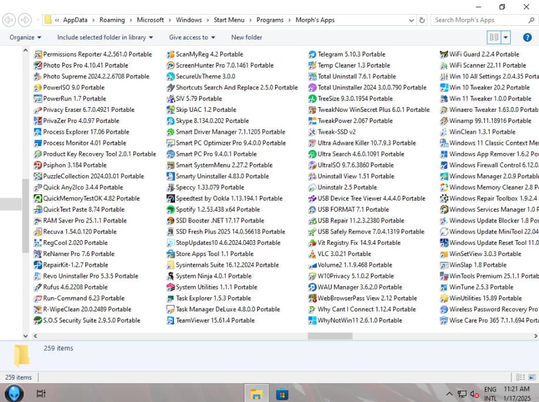This screenshot has height=402, width=539.
Task: Select the System Ninja 4.0.1 Portable icon
Action: [x=170, y=276]
